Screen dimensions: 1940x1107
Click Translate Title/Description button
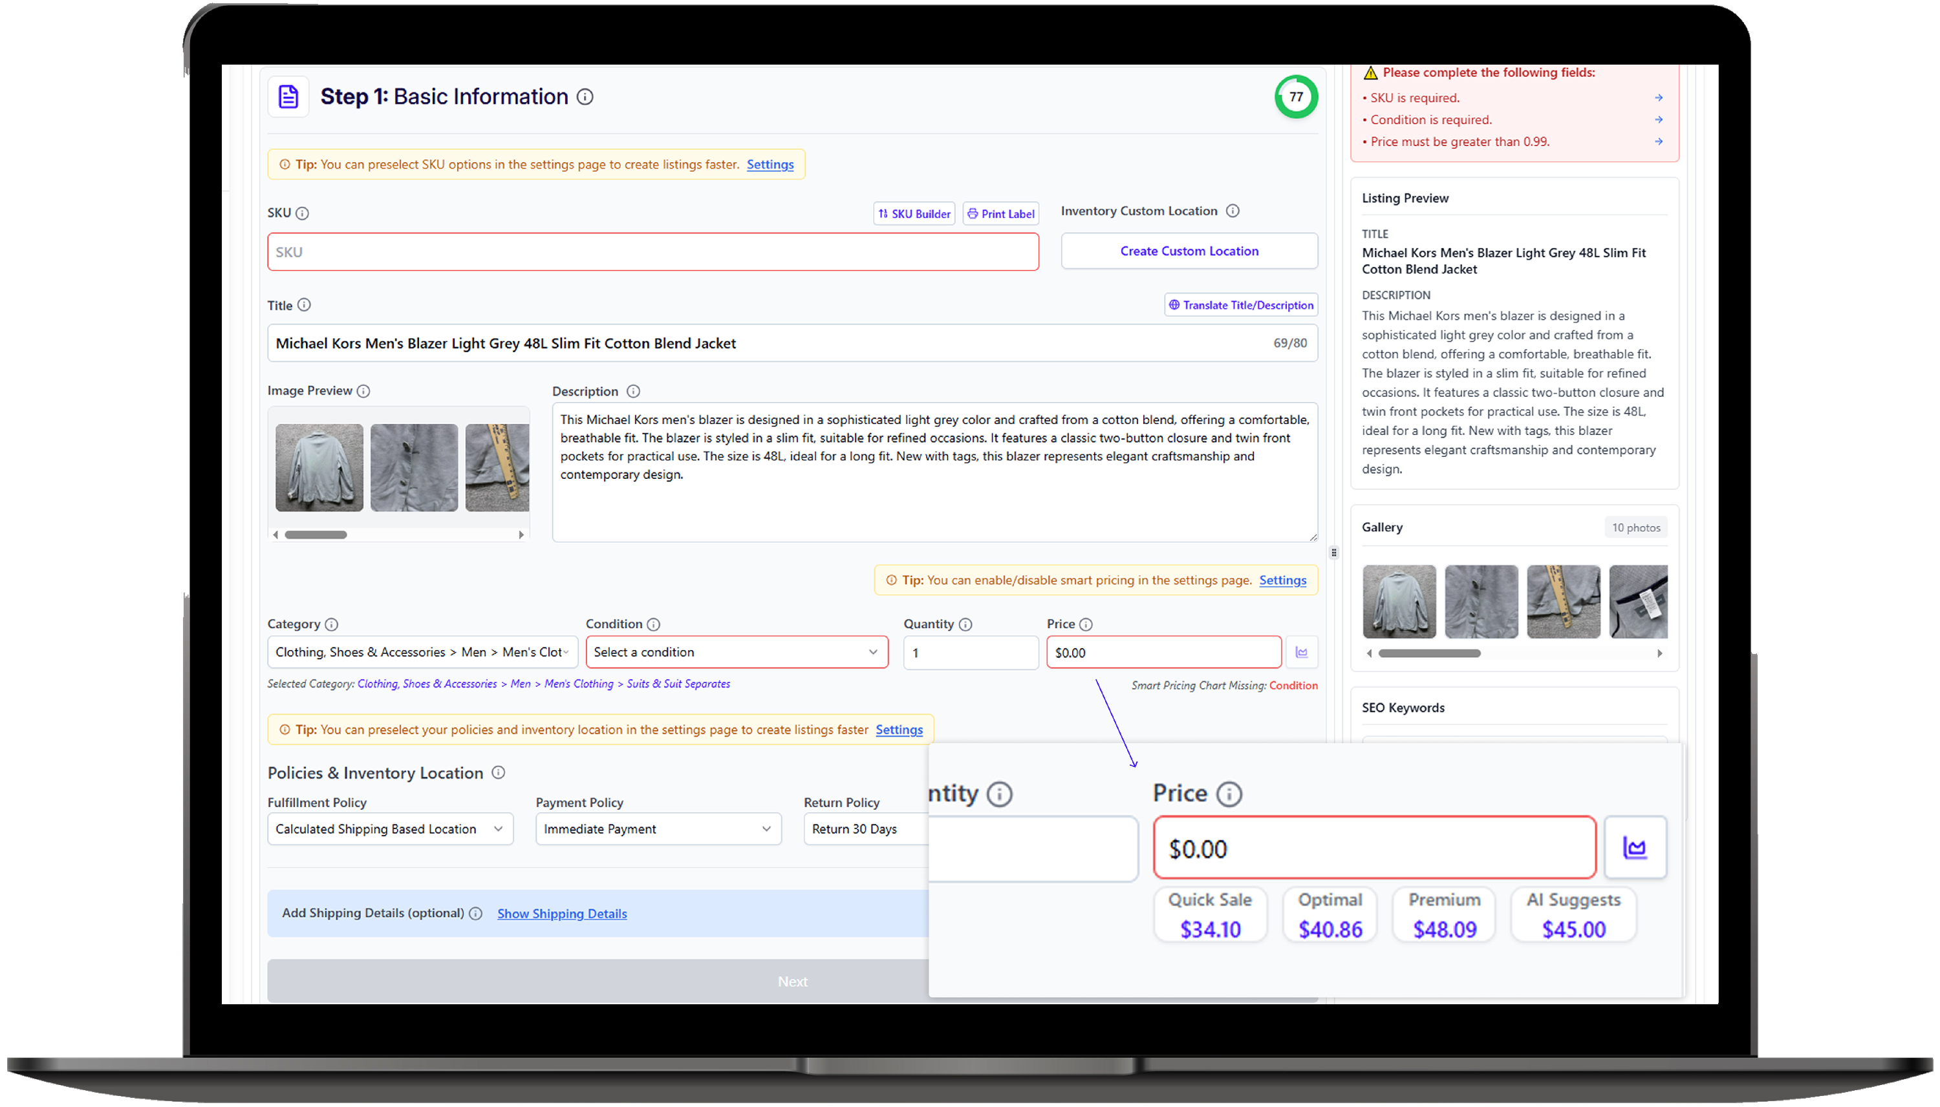click(1241, 305)
